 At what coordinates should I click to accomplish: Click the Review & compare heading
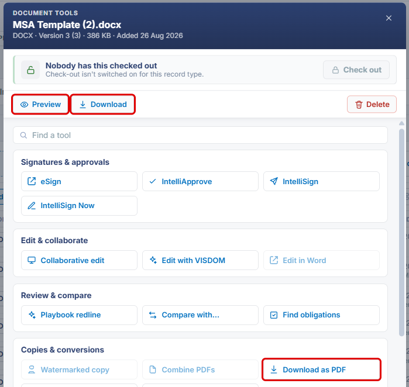click(x=56, y=295)
